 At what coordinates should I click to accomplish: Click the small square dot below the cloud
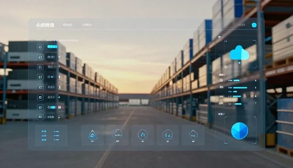(239, 63)
